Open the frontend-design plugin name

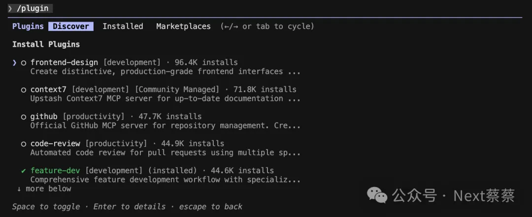click(64, 62)
